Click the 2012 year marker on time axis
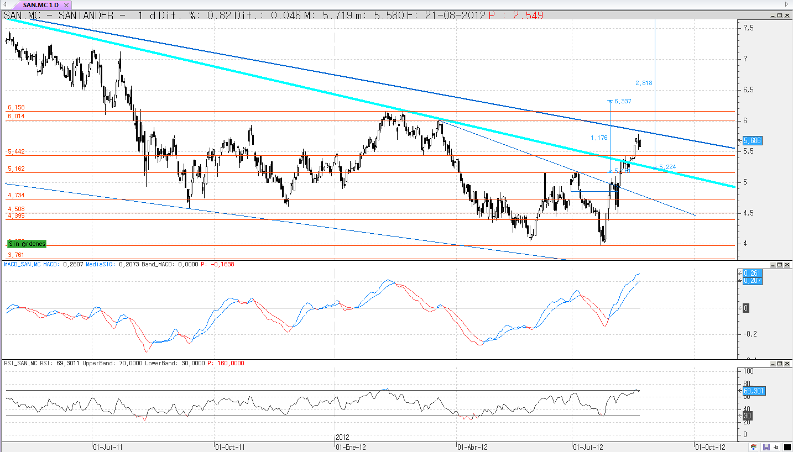The width and height of the screenshot is (793, 452). point(343,437)
